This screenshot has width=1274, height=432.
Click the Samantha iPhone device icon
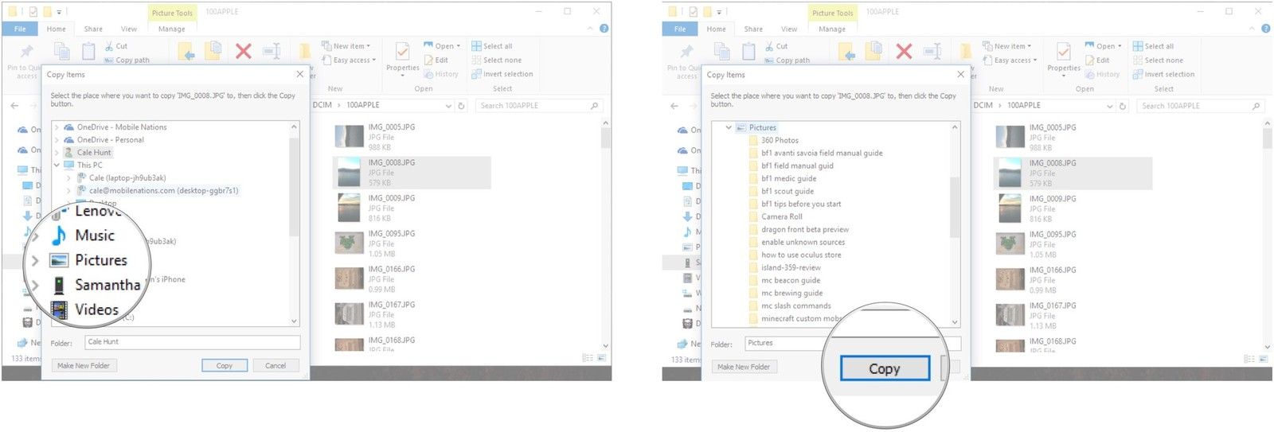[59, 285]
